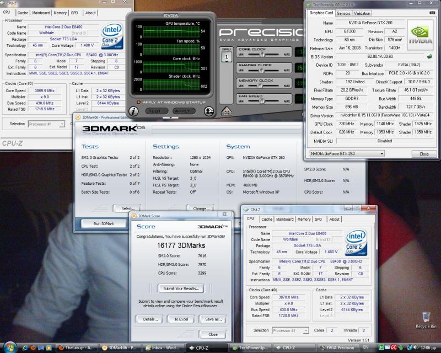Open SPD tab in front CPU-Z window

(318, 220)
